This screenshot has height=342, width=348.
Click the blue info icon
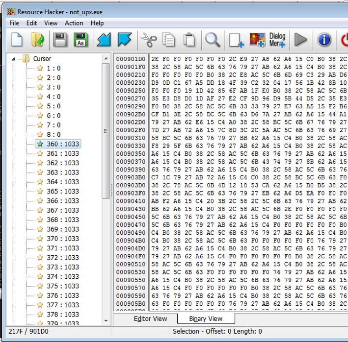(324, 40)
